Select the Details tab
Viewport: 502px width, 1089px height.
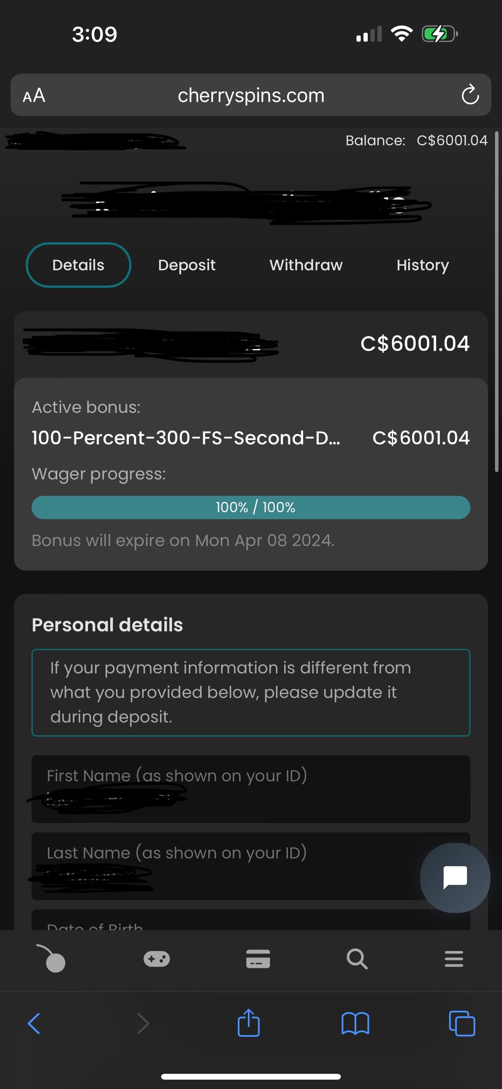click(79, 265)
